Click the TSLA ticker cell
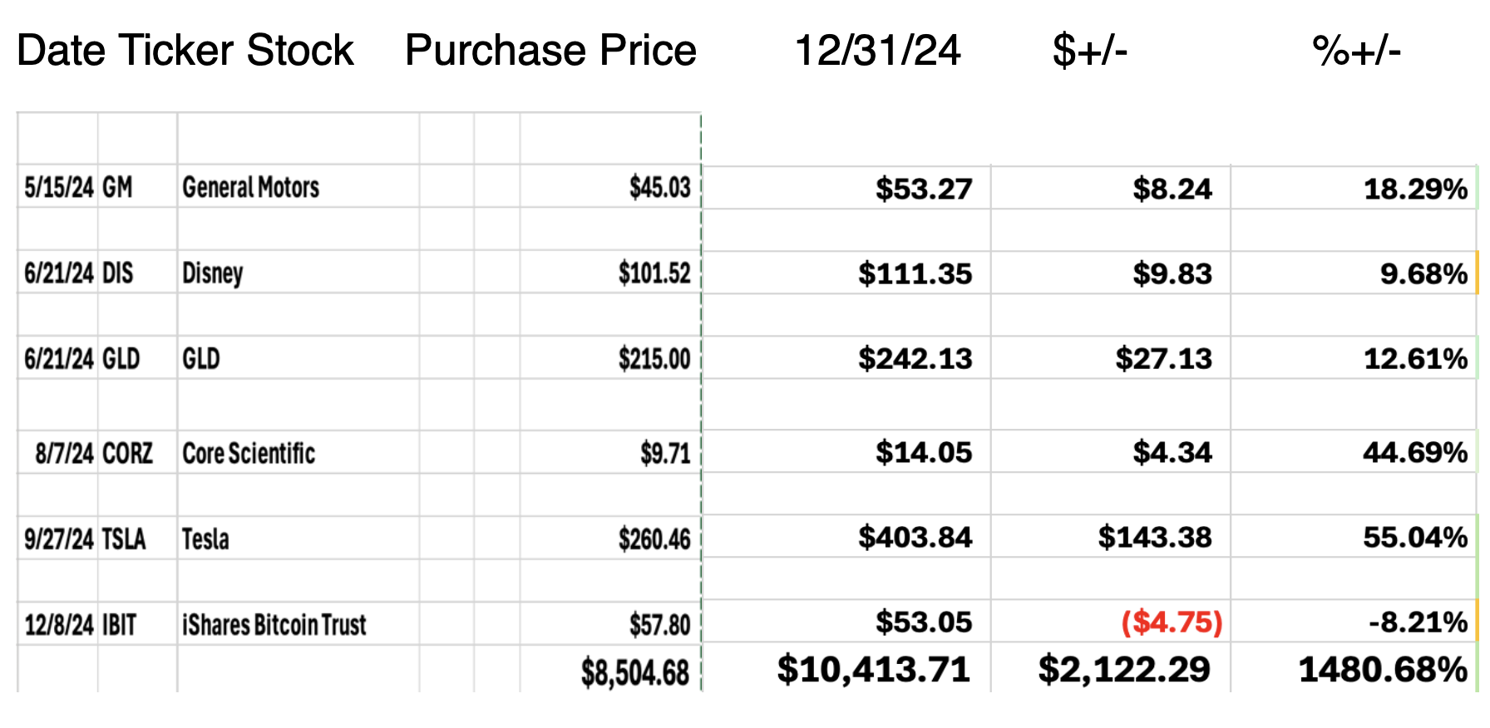 pyautogui.click(x=124, y=539)
